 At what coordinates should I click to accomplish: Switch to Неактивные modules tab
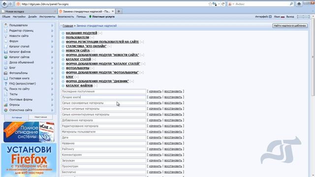pos(40,117)
